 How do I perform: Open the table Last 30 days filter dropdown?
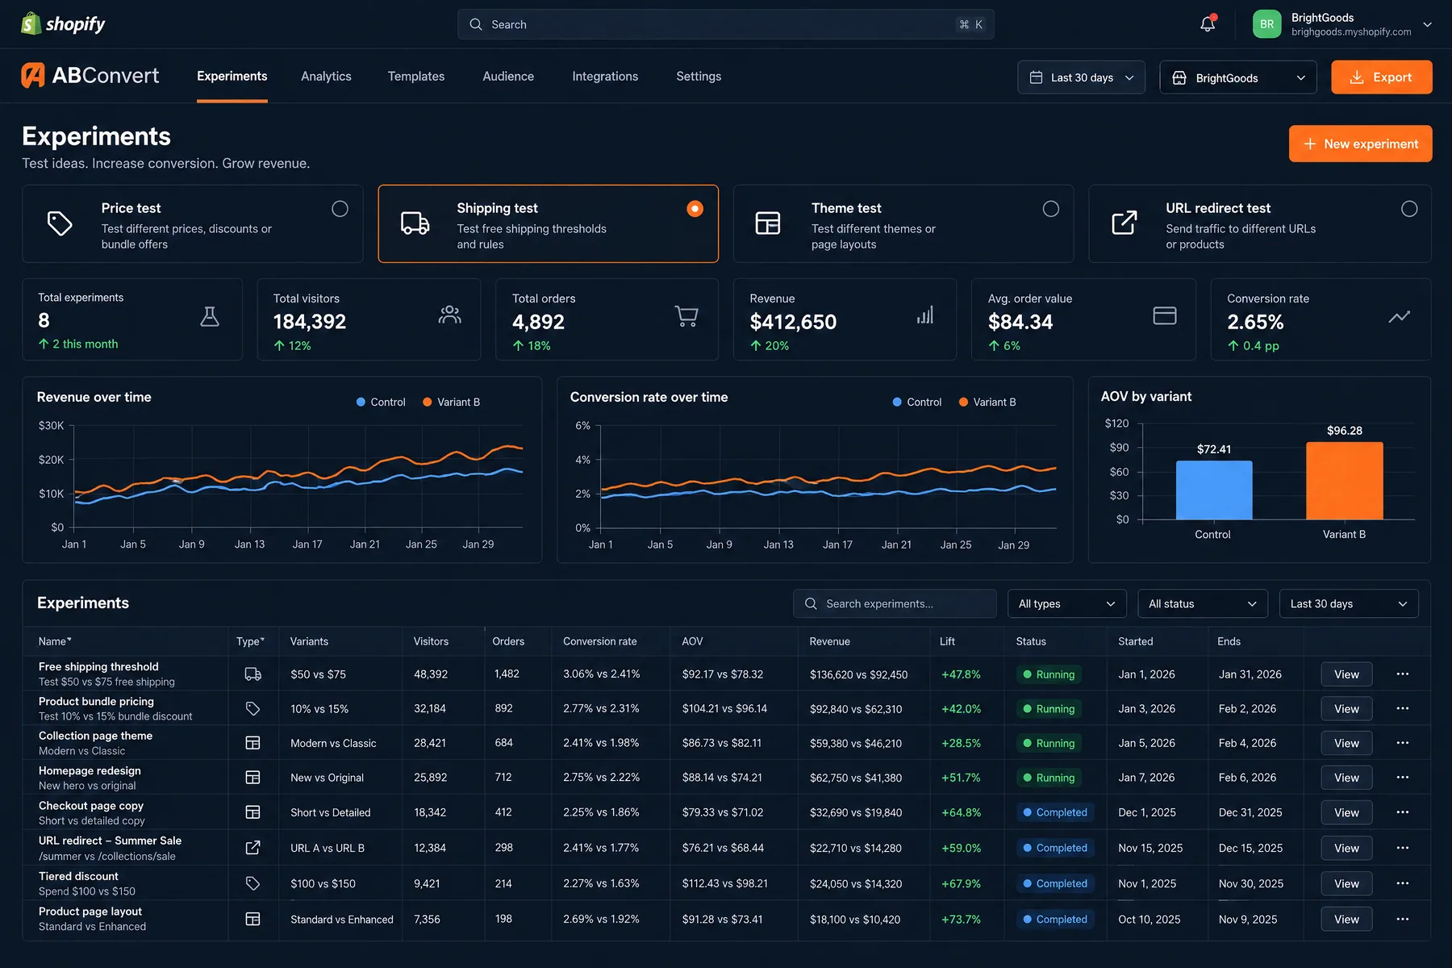[x=1349, y=603]
